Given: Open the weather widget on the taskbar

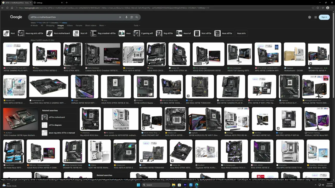Looking at the screenshot, I should [9, 185].
